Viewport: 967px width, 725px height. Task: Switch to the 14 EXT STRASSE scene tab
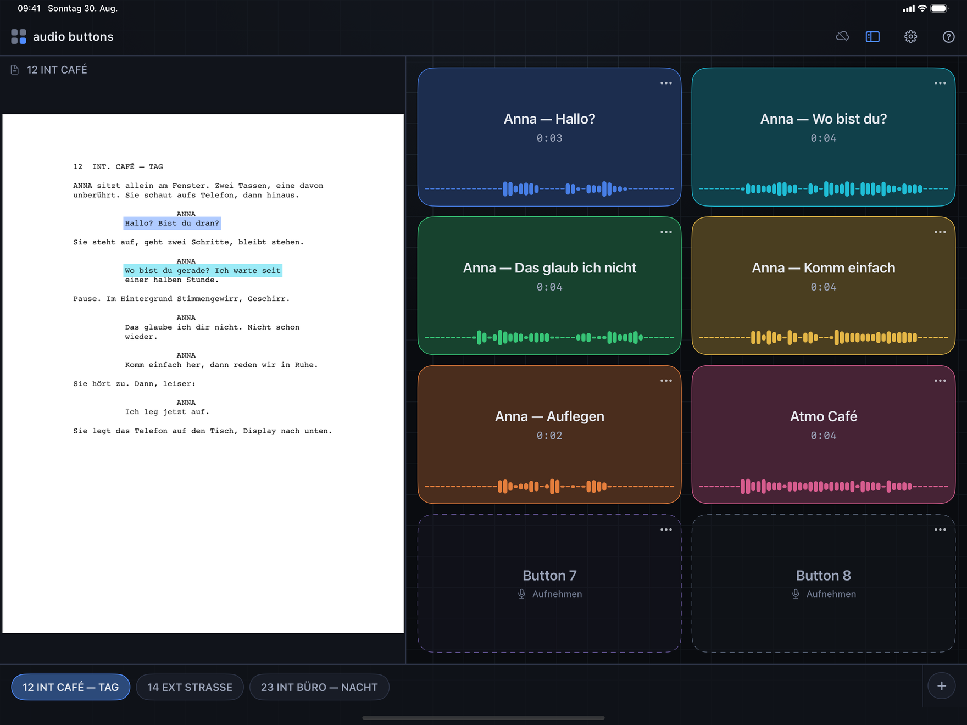pyautogui.click(x=190, y=687)
